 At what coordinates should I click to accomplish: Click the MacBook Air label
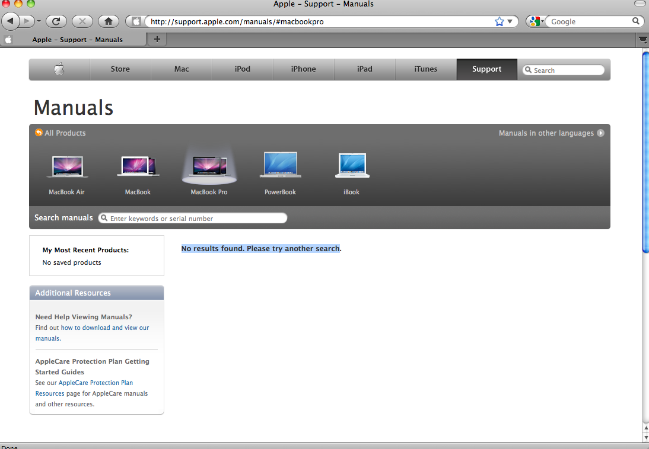66,192
